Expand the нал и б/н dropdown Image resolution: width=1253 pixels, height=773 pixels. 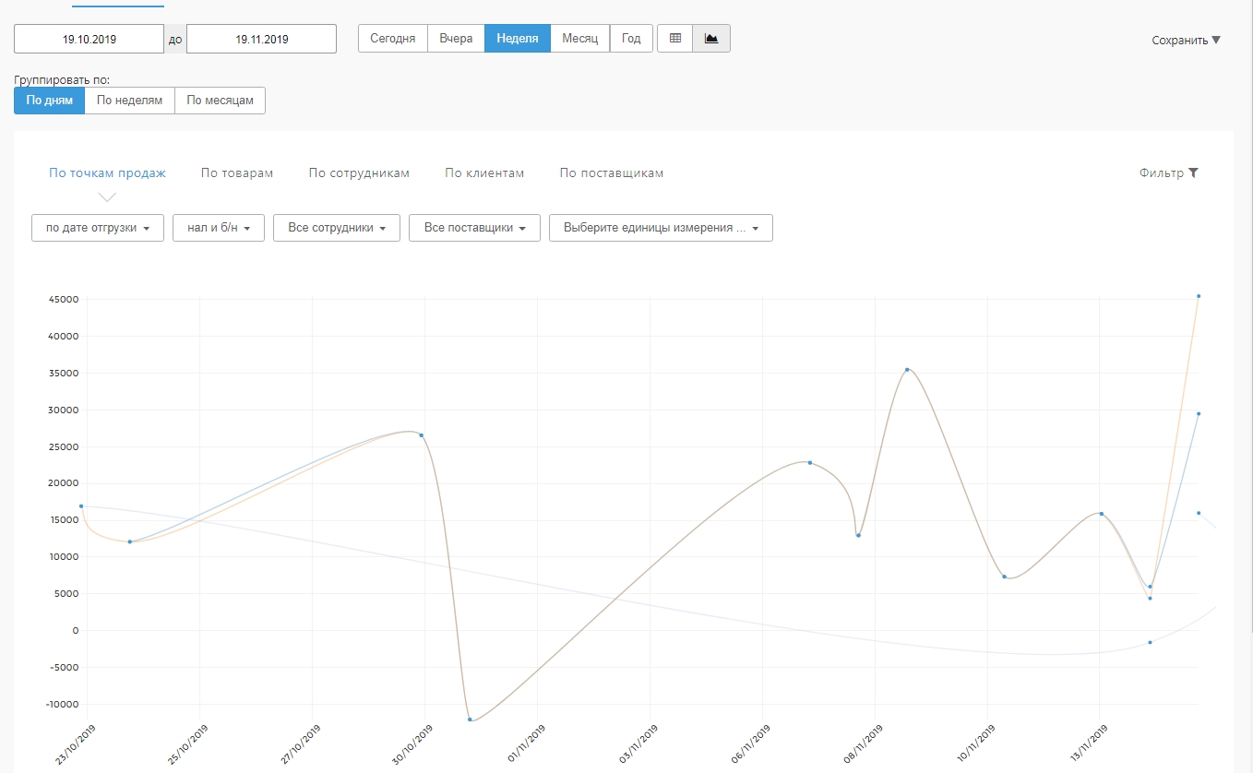point(219,228)
